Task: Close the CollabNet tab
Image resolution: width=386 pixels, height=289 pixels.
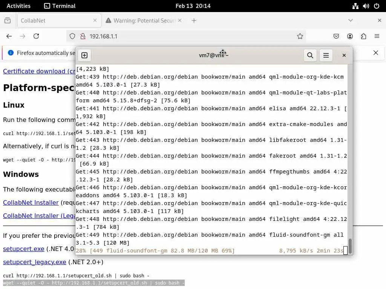Action: click(95, 20)
